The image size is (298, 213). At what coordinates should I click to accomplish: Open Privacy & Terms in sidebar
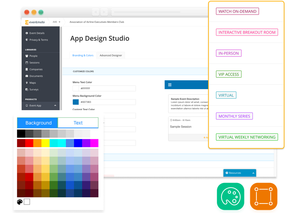[x=38, y=40]
